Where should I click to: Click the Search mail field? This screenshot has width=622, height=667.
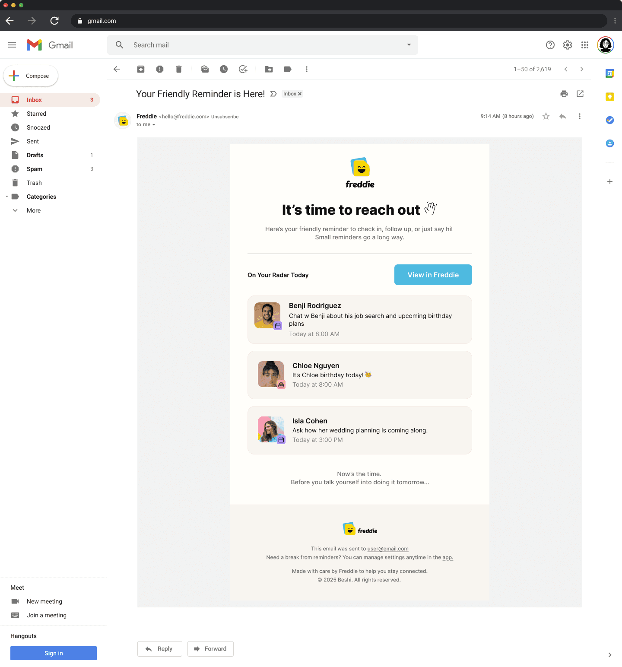pos(263,45)
